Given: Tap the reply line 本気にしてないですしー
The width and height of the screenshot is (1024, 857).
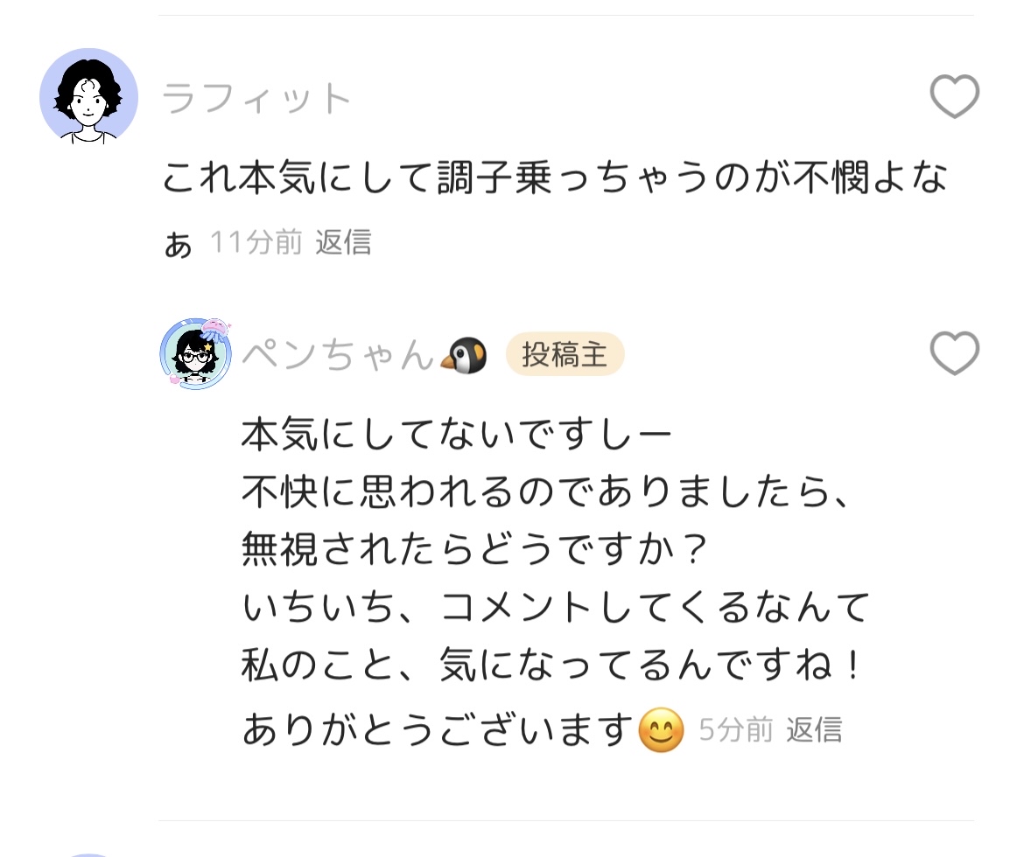Looking at the screenshot, I should point(456,434).
